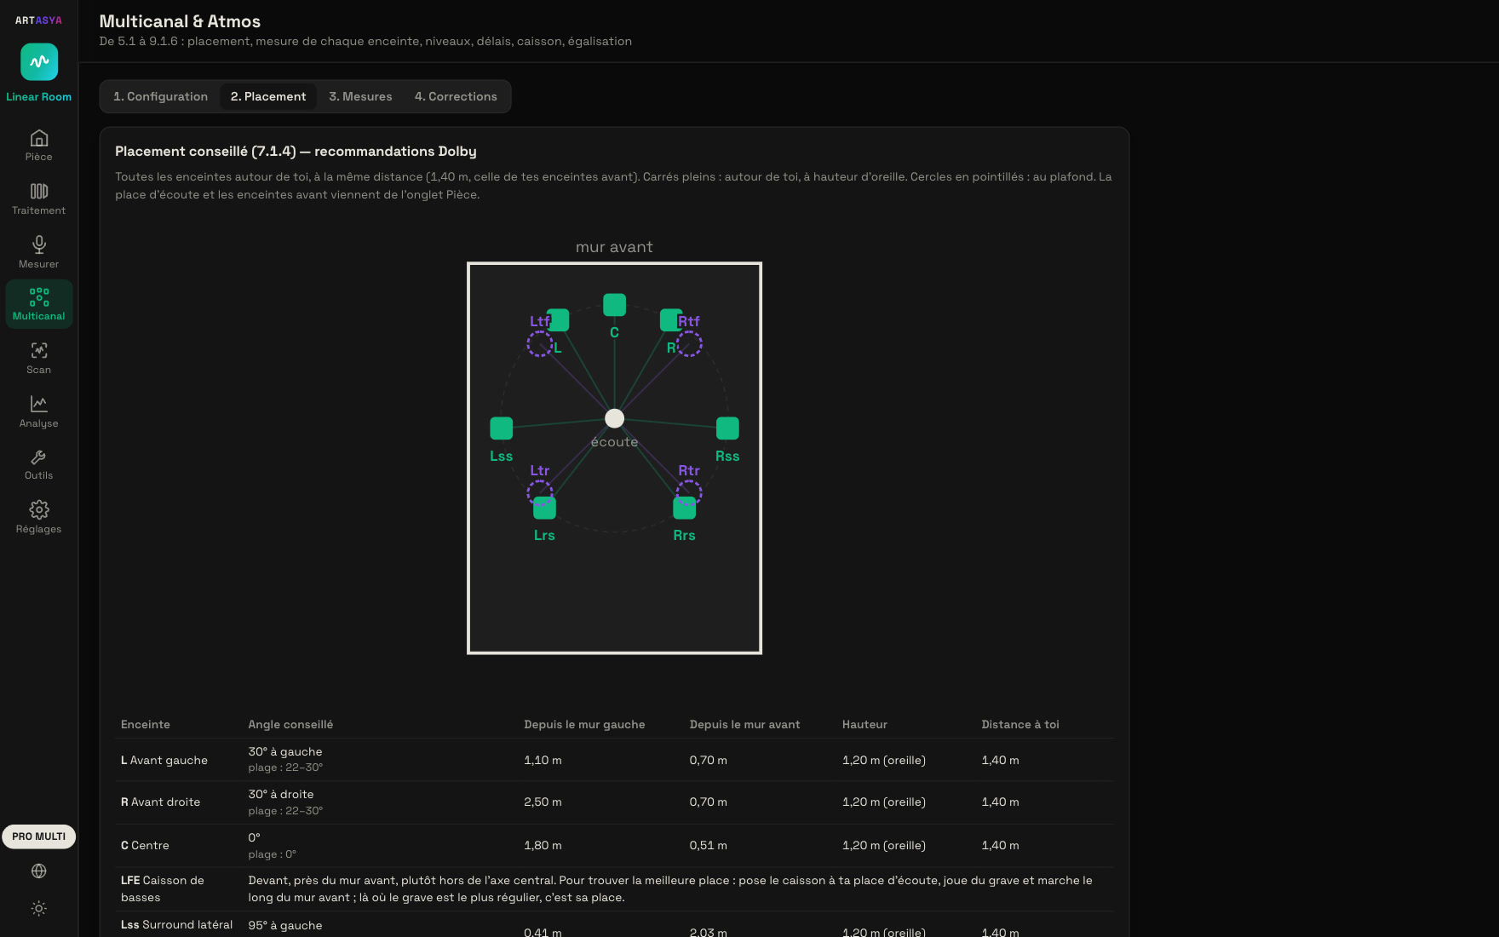Go to 3. Mesures tab
This screenshot has height=937, width=1499.
click(360, 96)
